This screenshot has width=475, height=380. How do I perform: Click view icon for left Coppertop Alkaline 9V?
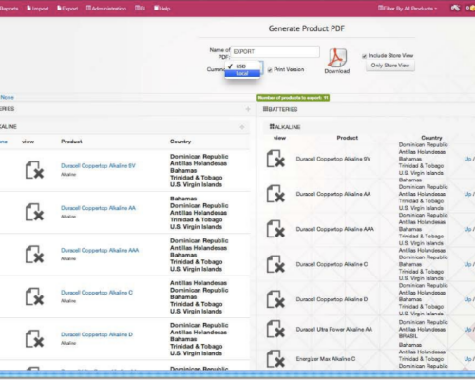(34, 170)
